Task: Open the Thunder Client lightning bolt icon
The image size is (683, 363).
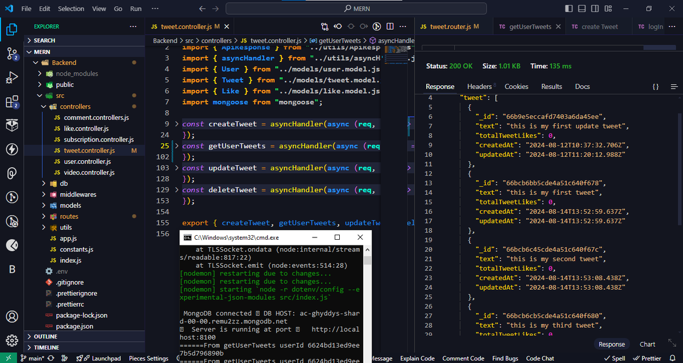Action: (x=11, y=149)
